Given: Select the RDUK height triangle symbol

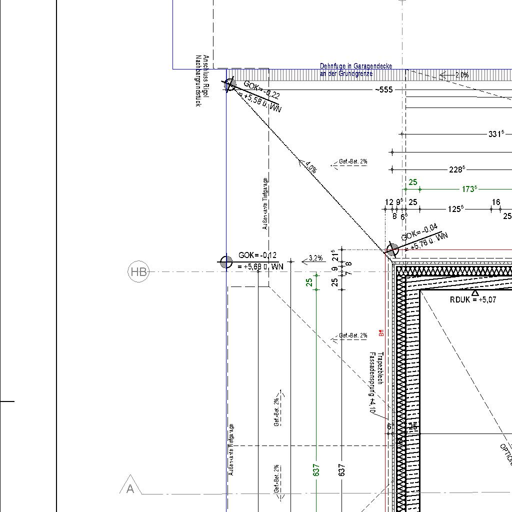Looking at the screenshot, I should [x=475, y=292].
